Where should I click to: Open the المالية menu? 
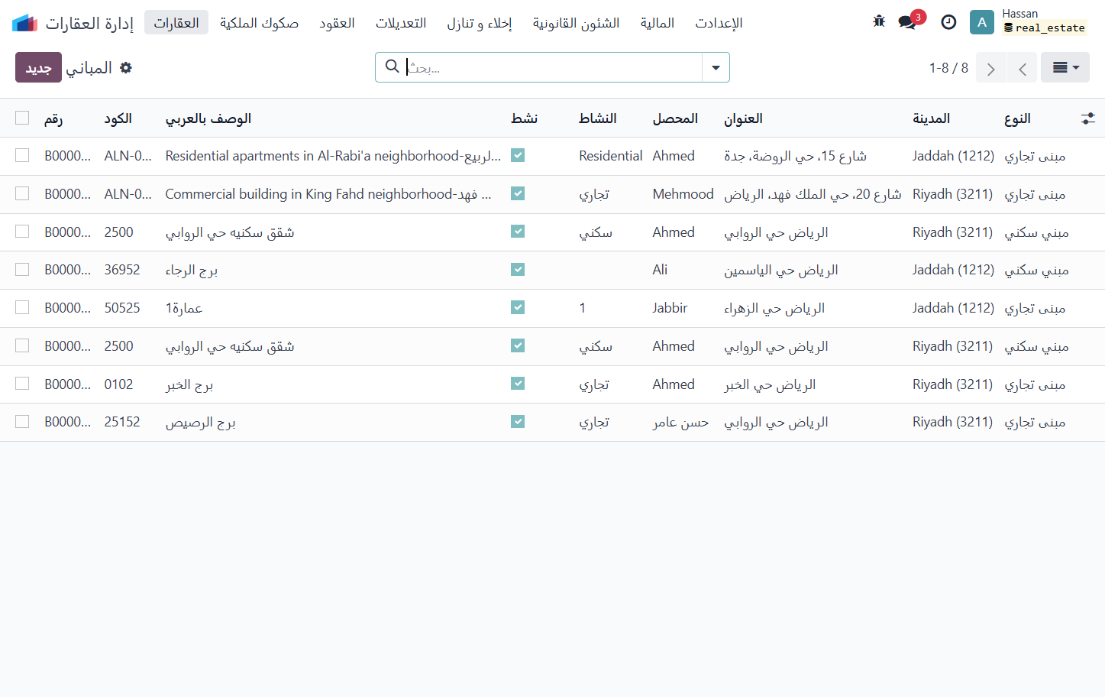pos(658,23)
